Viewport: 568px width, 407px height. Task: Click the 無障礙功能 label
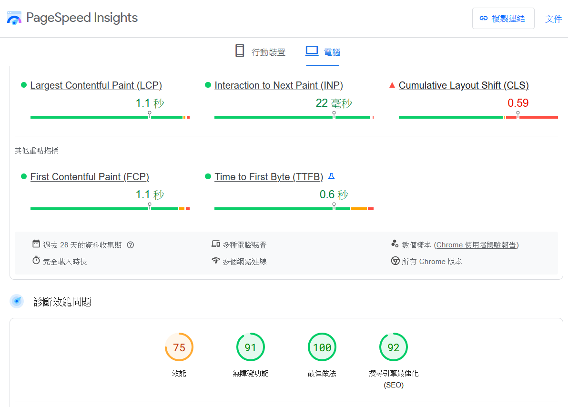tap(250, 373)
